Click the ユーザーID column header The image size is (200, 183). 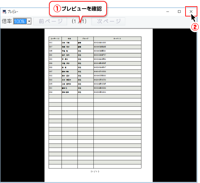click(x=55, y=39)
